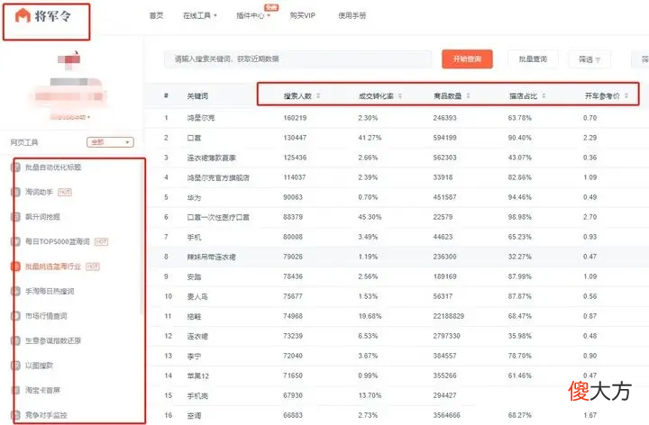This screenshot has width=649, height=425.
Task: Expand the 插件中心 menu
Action: click(x=253, y=15)
